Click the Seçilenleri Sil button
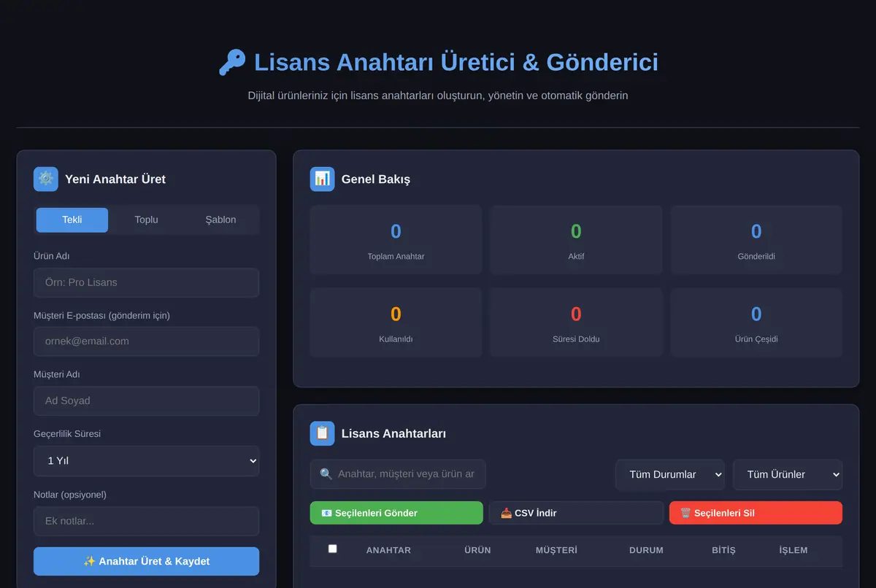 click(756, 513)
